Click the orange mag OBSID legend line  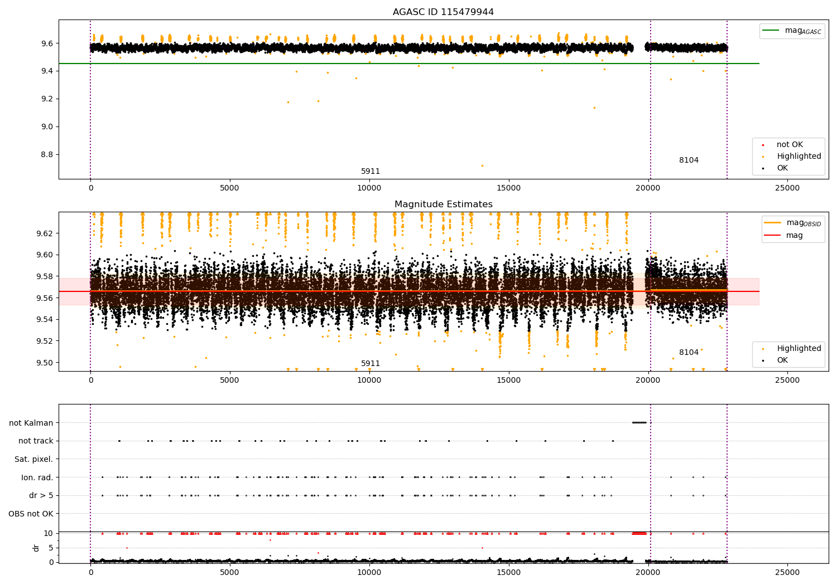pyautogui.click(x=773, y=223)
